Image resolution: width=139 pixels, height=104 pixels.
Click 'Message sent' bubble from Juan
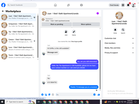point(53,52)
